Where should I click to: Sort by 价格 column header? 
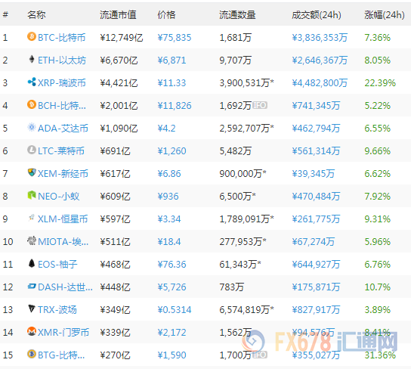coord(166,14)
